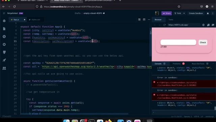
Task: Open preview in new window icon
Action: pyautogui.click(x=213, y=25)
